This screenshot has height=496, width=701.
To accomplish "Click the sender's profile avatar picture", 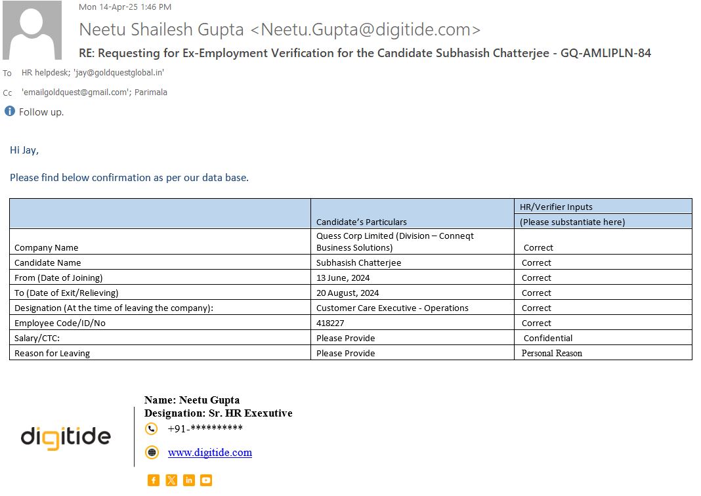I will pos(32,30).
